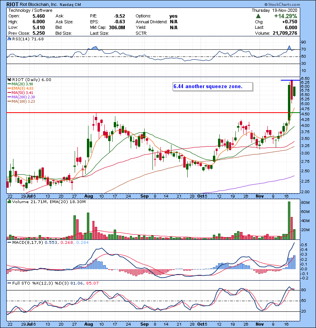
Task: Click the volume bars icon beside Volume label
Action: 9,202
